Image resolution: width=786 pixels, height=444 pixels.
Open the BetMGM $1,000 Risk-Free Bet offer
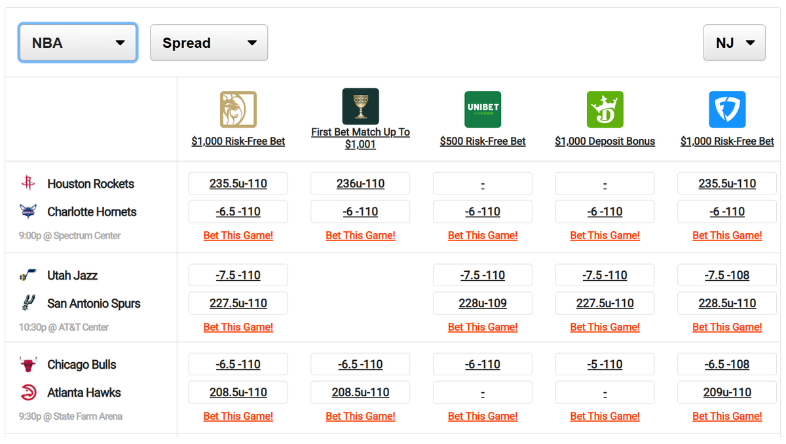tap(238, 141)
